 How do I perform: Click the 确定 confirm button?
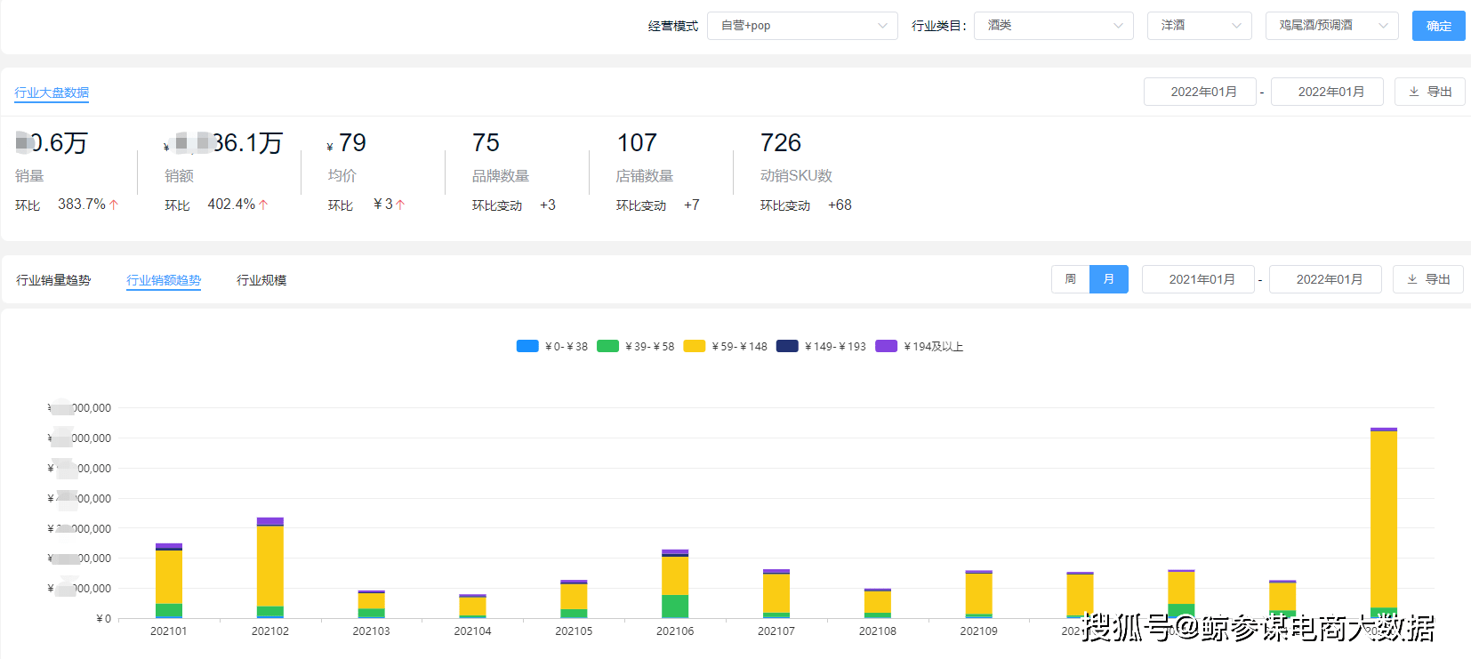(x=1439, y=26)
